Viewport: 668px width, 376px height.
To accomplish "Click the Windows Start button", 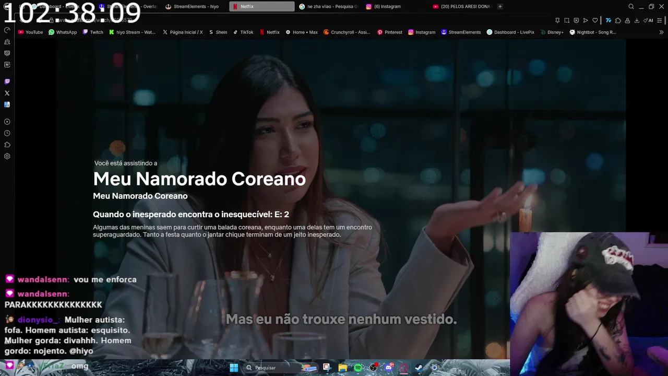I will tap(234, 368).
